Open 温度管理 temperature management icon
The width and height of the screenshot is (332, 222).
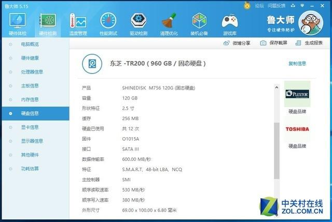coord(78,21)
